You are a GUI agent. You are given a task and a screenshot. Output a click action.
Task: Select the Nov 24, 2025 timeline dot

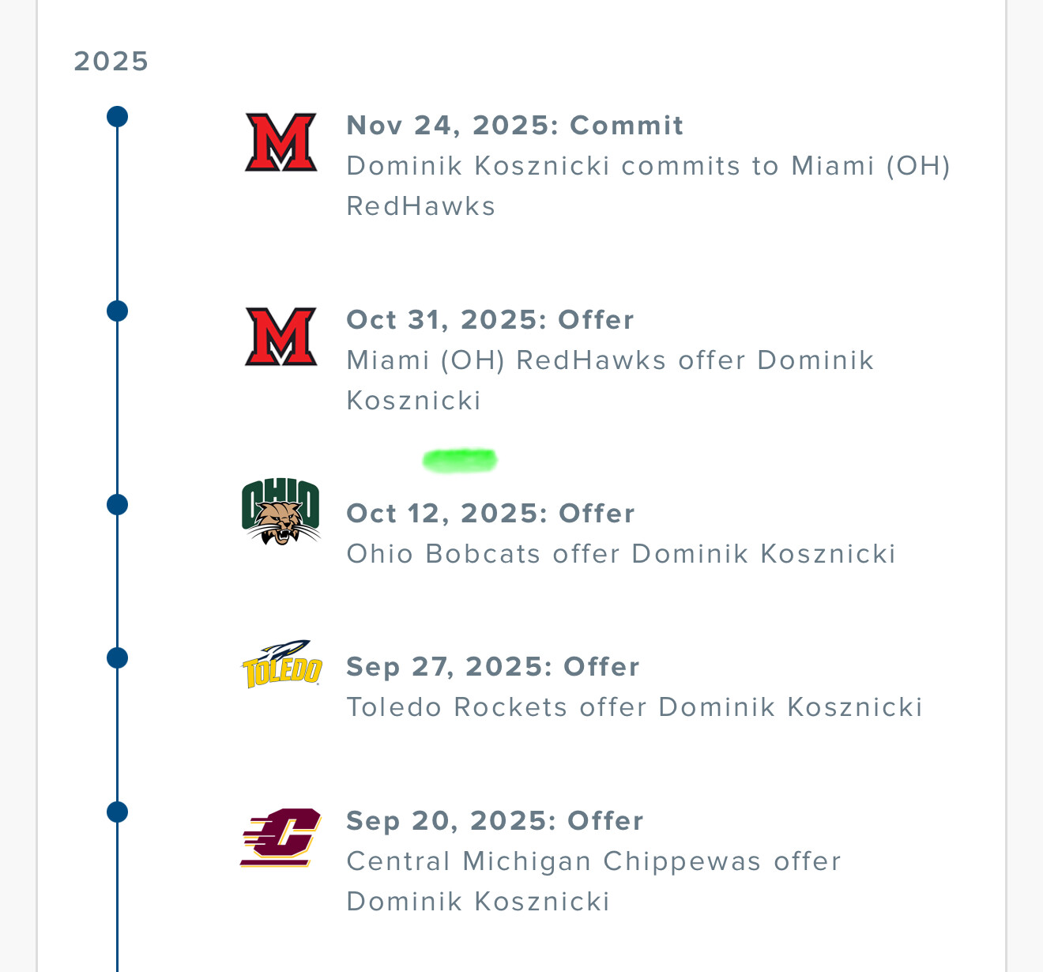pyautogui.click(x=117, y=117)
